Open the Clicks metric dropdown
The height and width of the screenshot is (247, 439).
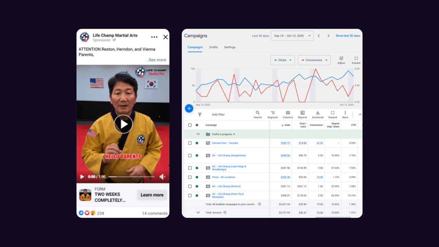pos(283,60)
